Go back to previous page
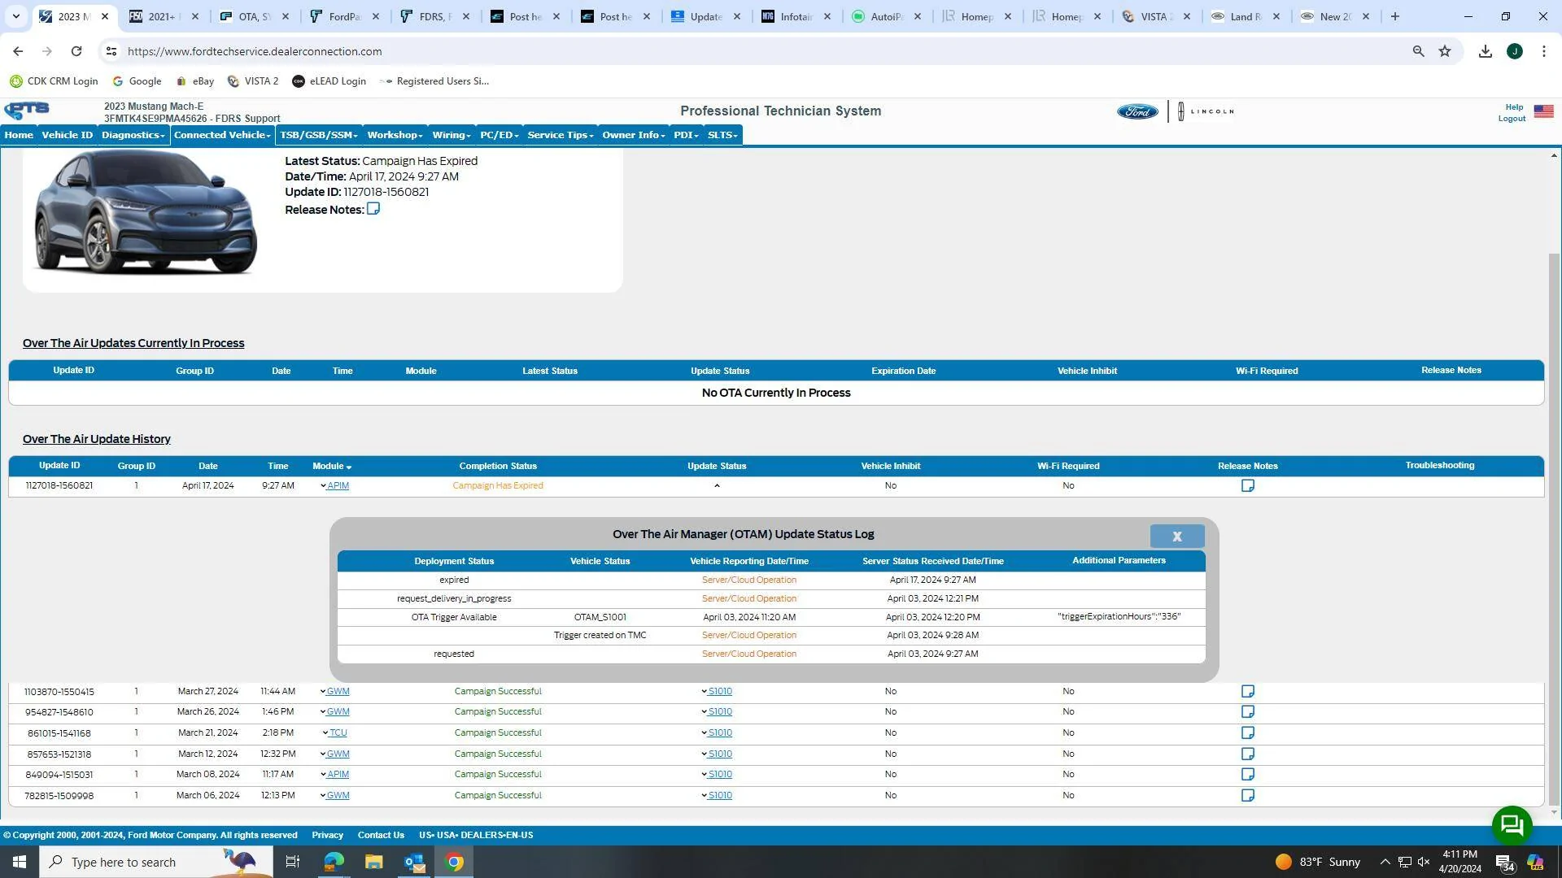Viewport: 1562px width, 878px height. (x=18, y=51)
